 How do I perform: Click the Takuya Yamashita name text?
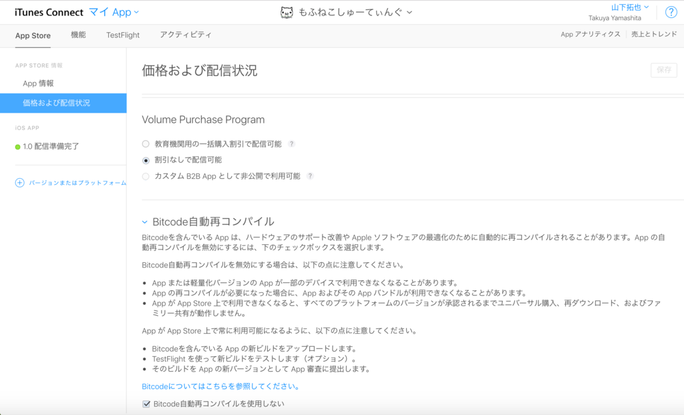tap(615, 18)
